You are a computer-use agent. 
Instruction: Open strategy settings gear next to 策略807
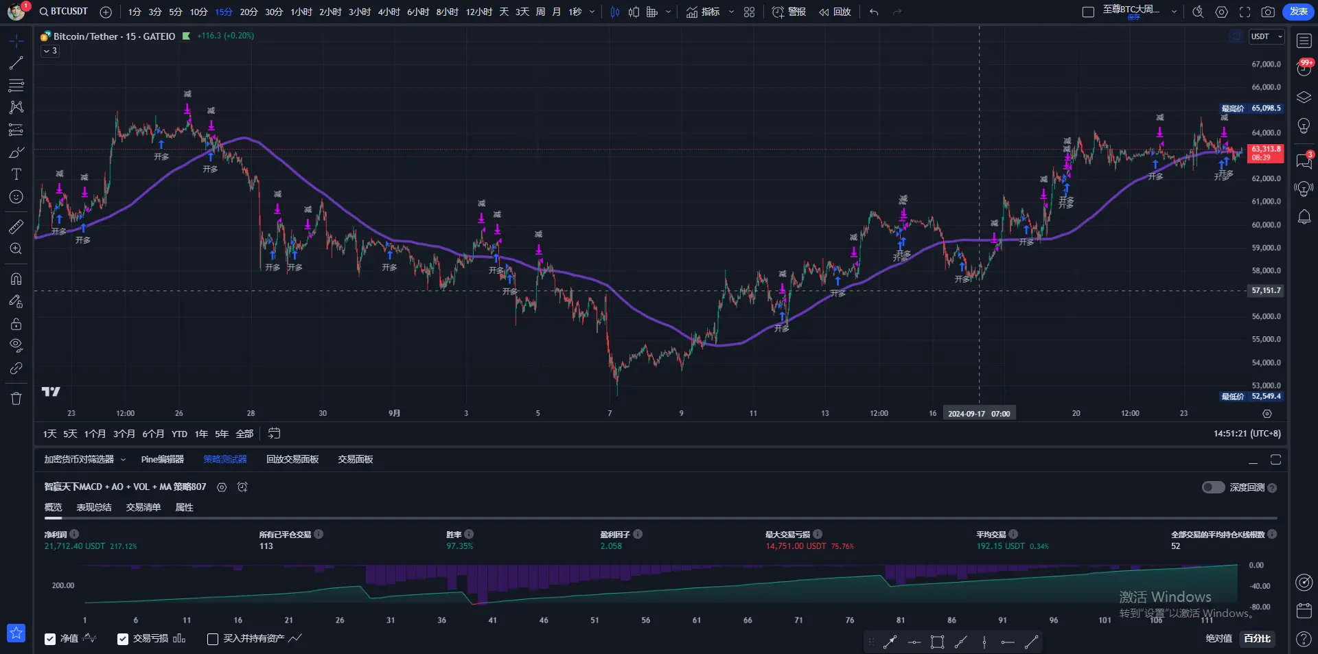point(222,487)
